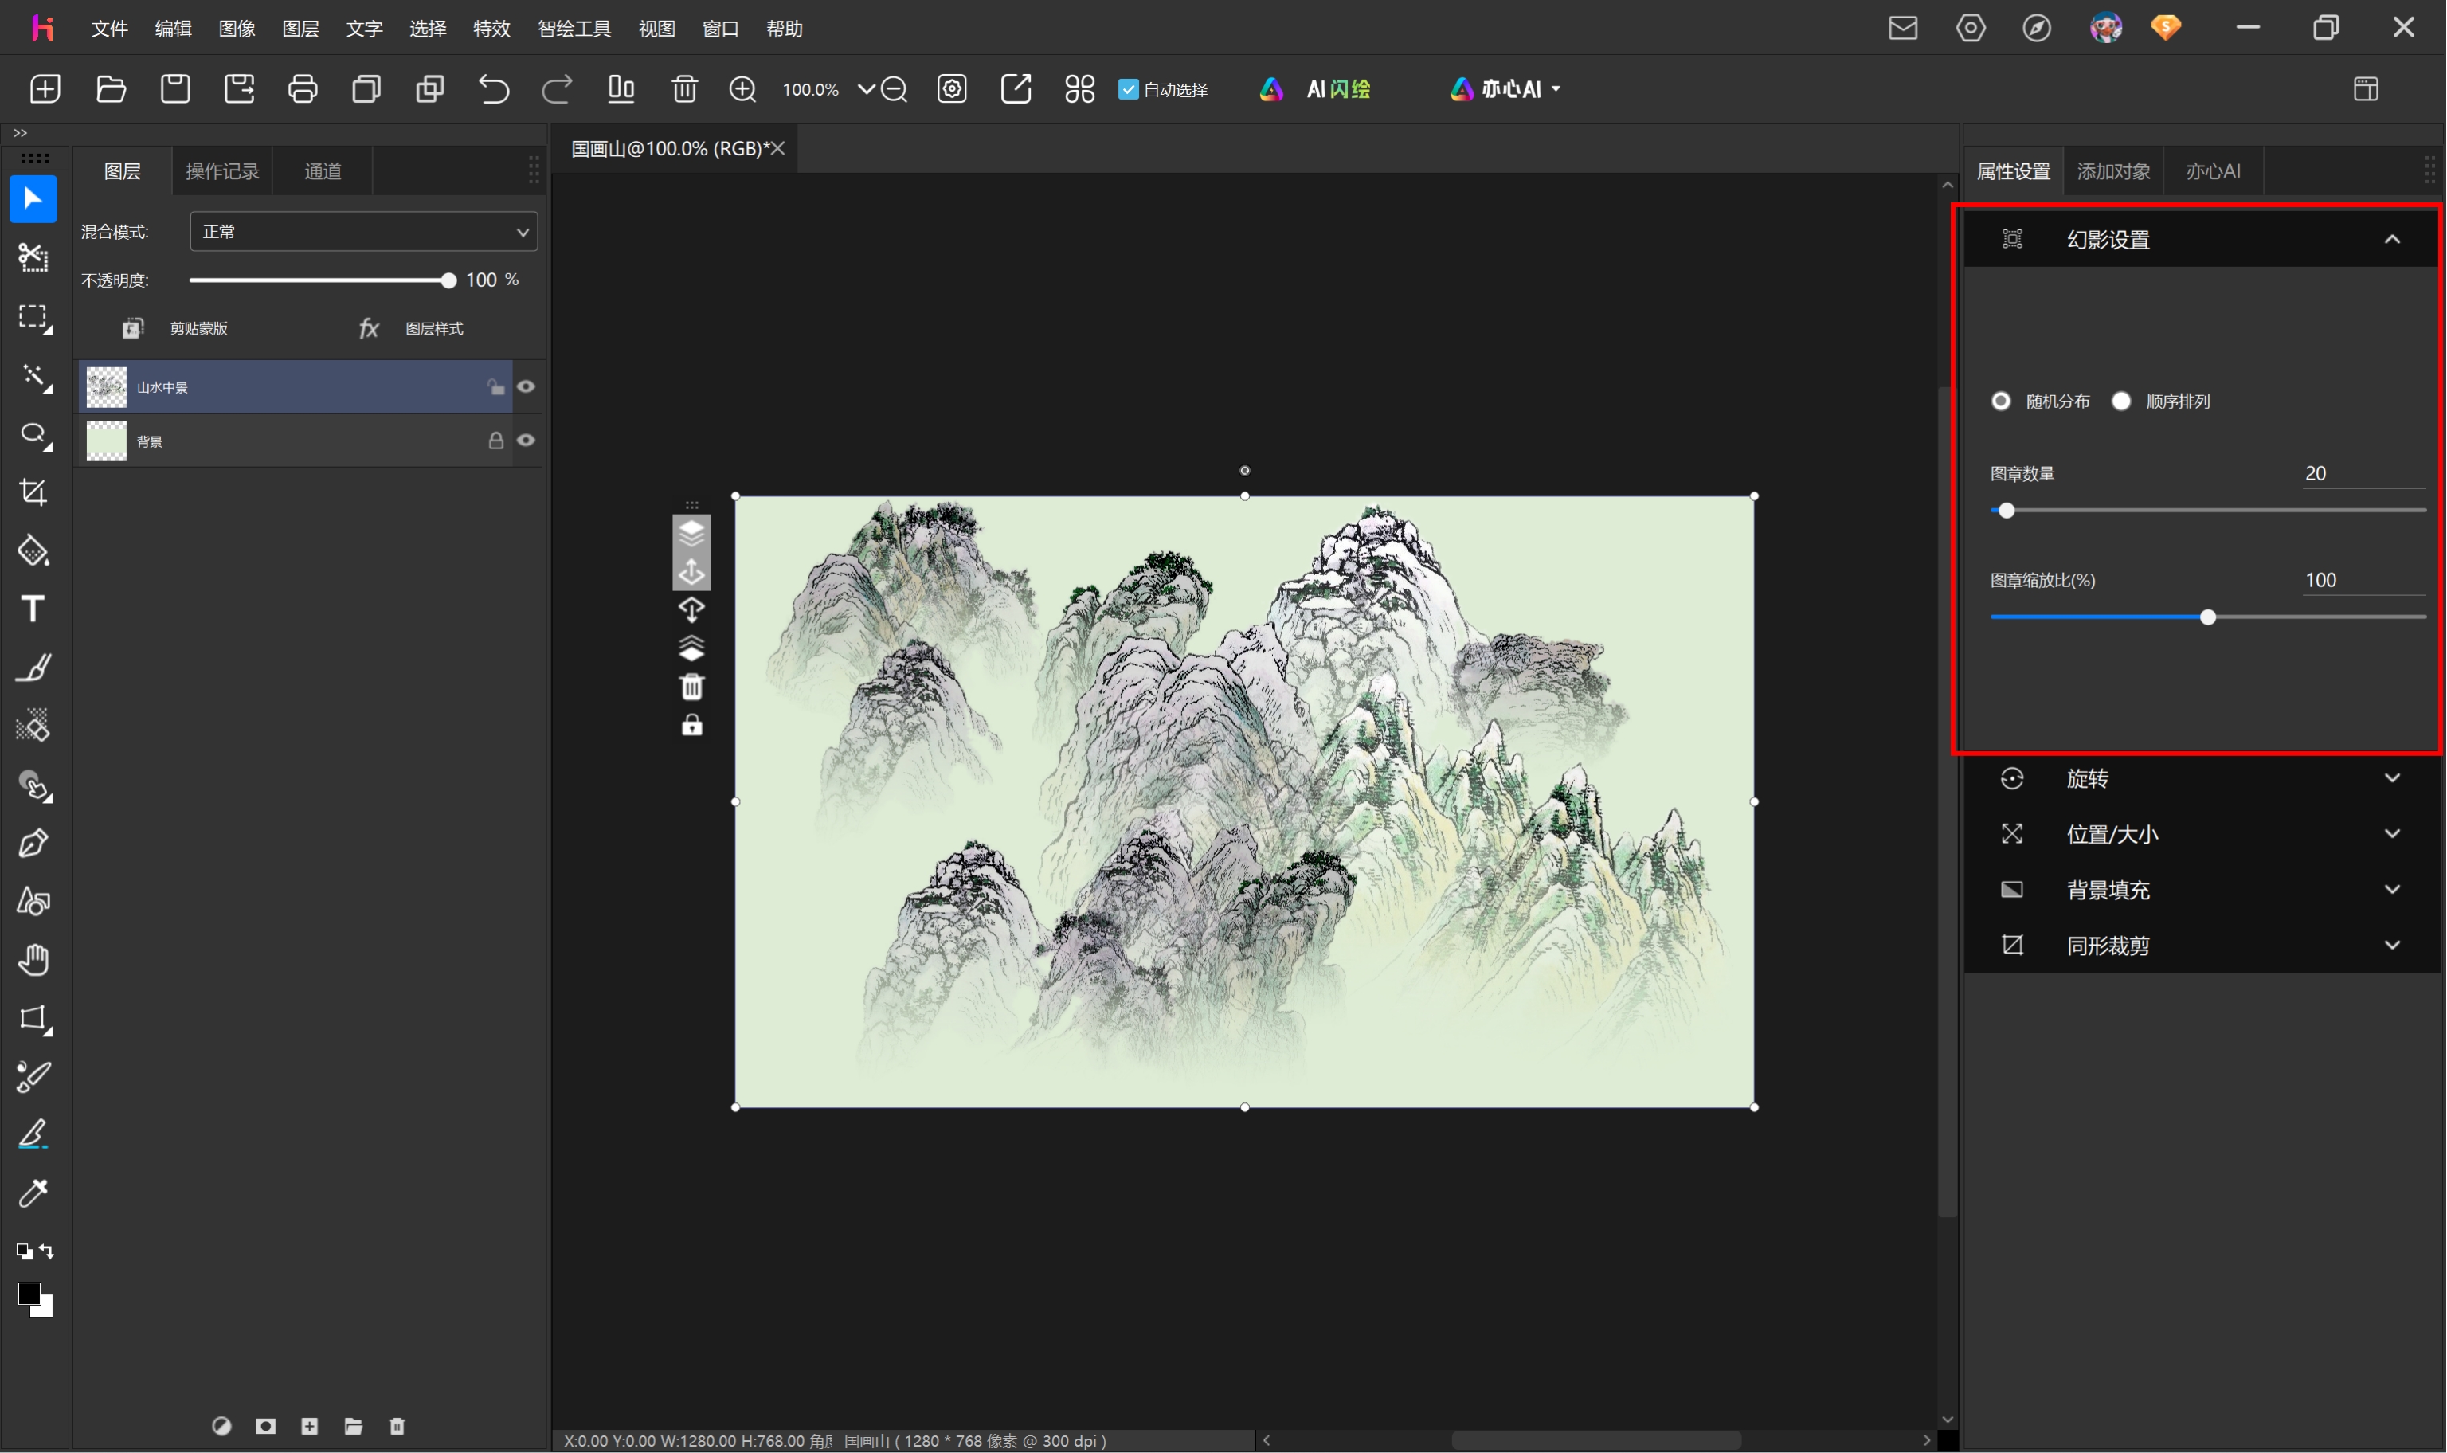Image resolution: width=2447 pixels, height=1453 pixels.
Task: Select the lasso tool
Action: click(34, 435)
